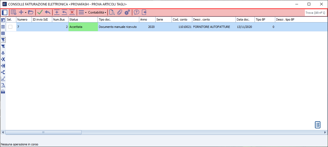Click the 13/11/2020 date cell
This screenshot has width=328, height=147.
245,27
